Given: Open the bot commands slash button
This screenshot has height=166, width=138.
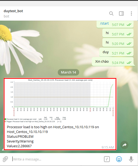Looking at the screenshot, I should [107, 159].
